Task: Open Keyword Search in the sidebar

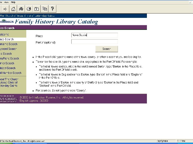Action: click(x=8, y=49)
